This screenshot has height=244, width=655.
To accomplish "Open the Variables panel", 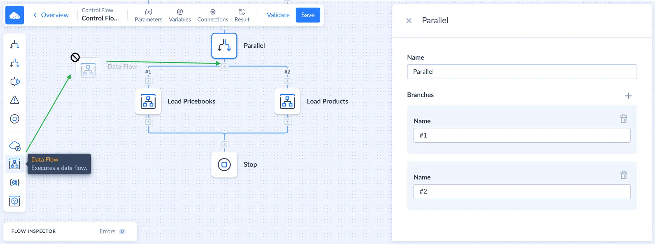I will [180, 15].
